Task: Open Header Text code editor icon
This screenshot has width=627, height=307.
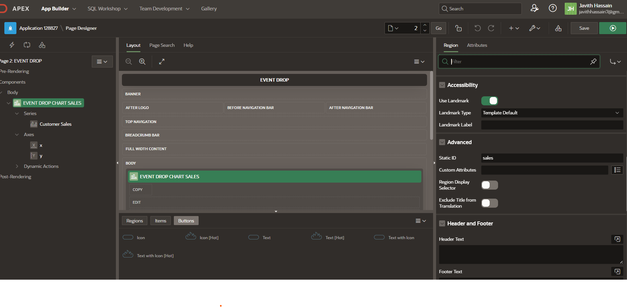Action: coord(617,239)
